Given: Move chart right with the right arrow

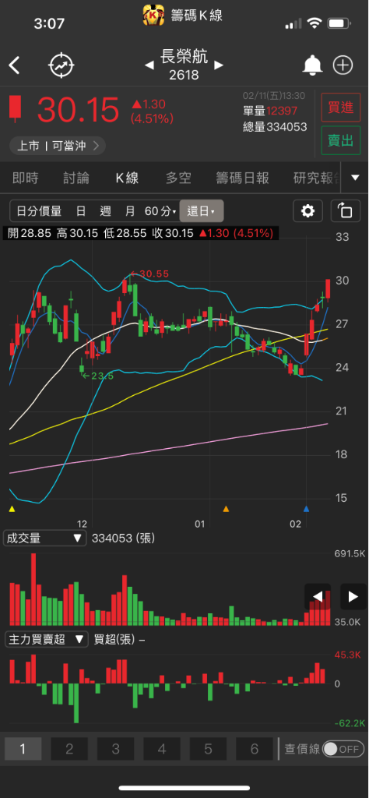Looking at the screenshot, I should [353, 596].
